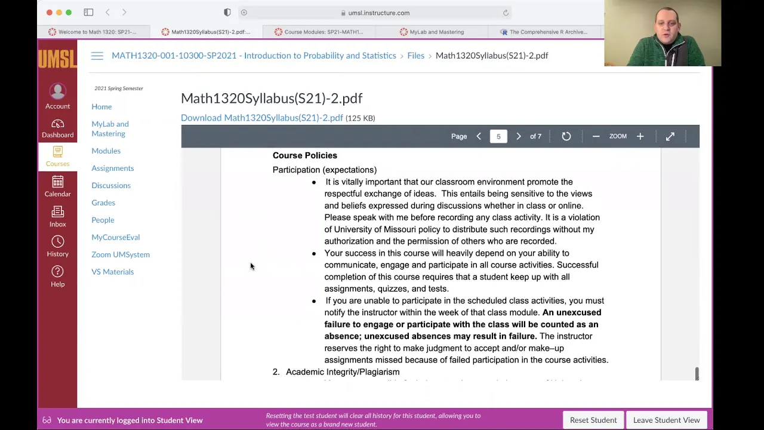The image size is (764, 430).
Task: Click the ZOOM label in toolbar
Action: click(618, 137)
